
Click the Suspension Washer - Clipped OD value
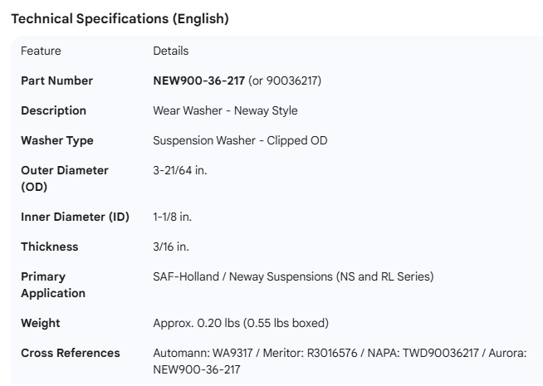point(240,140)
